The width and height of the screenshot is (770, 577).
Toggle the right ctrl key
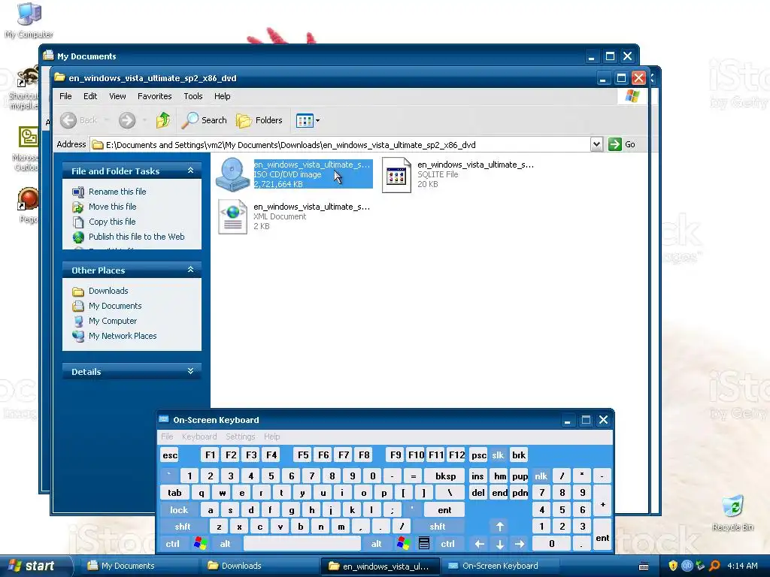447,544
